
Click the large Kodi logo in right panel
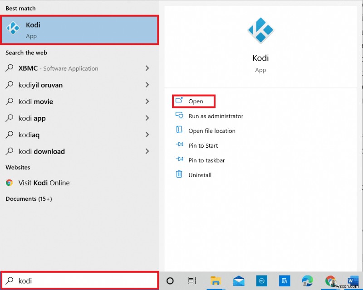tap(260, 29)
